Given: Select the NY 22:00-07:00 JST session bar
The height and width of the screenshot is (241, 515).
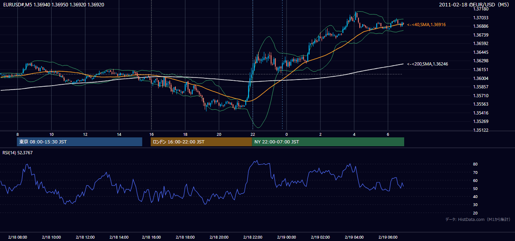Looking at the screenshot, I should point(328,142).
